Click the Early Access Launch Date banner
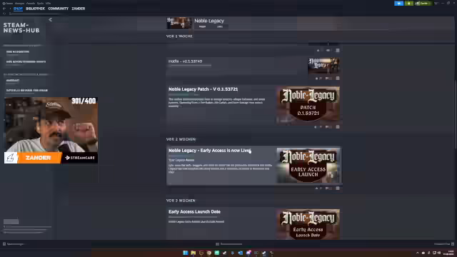Viewport: 457px width, 257px height. coord(308,224)
